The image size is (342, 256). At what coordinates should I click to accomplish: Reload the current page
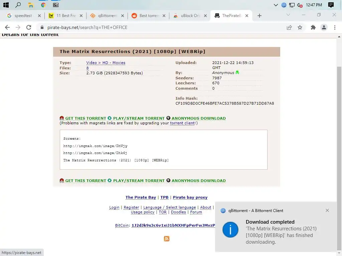(29, 27)
